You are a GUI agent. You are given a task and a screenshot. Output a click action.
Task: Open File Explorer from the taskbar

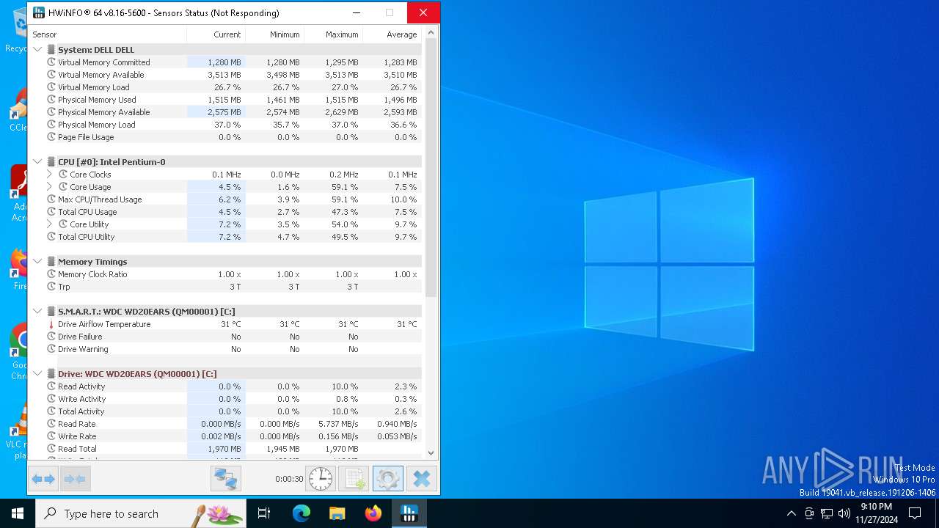337,513
